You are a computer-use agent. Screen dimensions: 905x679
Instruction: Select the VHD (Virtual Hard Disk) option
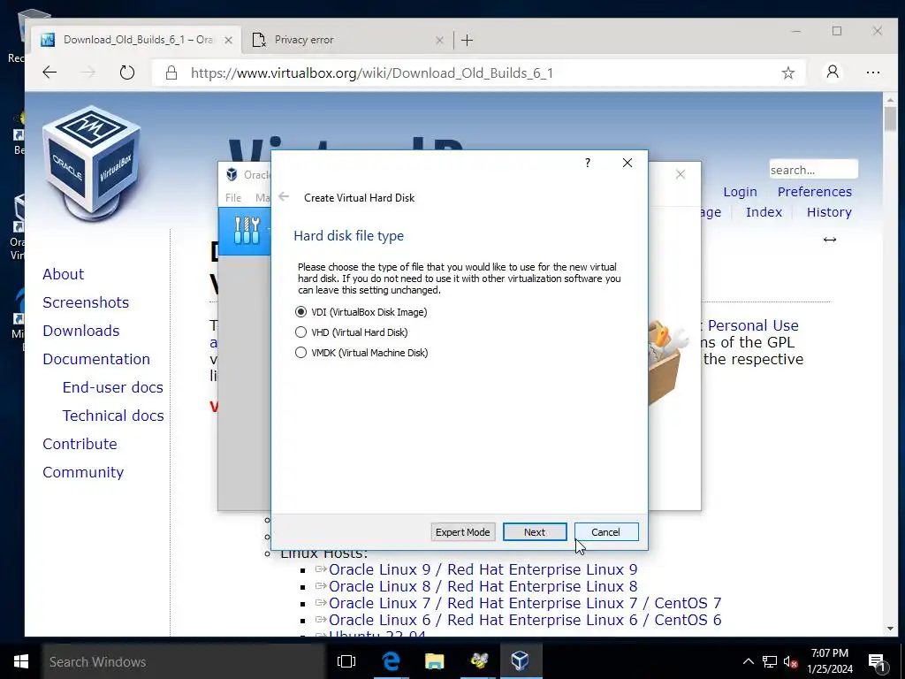pyautogui.click(x=352, y=332)
